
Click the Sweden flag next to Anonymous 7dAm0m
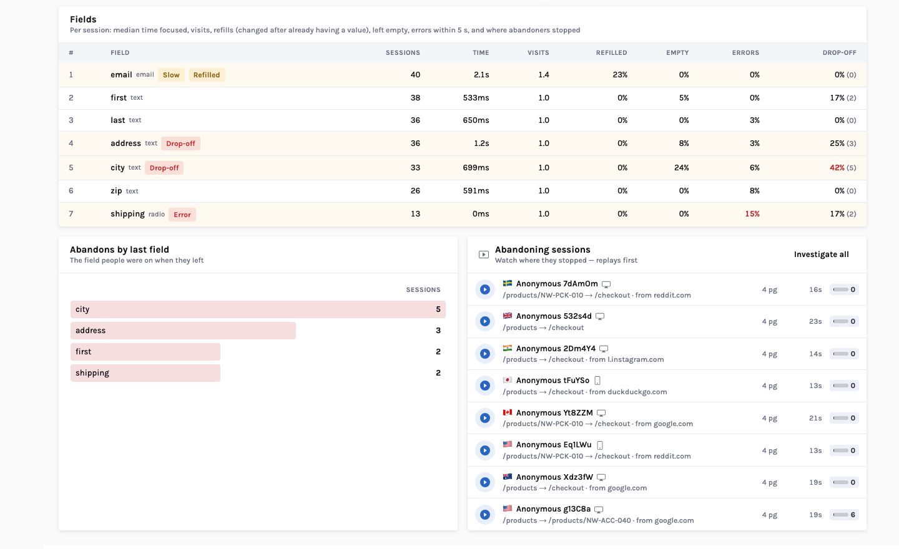coord(508,283)
